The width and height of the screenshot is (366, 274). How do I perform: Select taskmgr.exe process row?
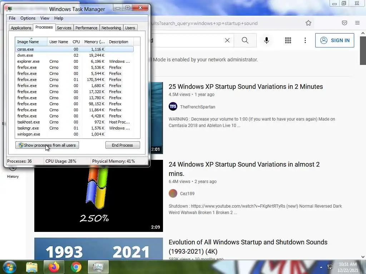pyautogui.click(x=74, y=128)
